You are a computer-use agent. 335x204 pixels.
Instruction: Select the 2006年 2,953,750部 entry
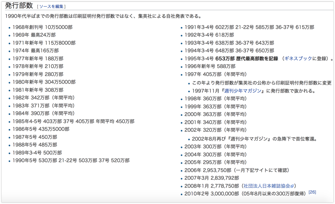tap(237, 170)
